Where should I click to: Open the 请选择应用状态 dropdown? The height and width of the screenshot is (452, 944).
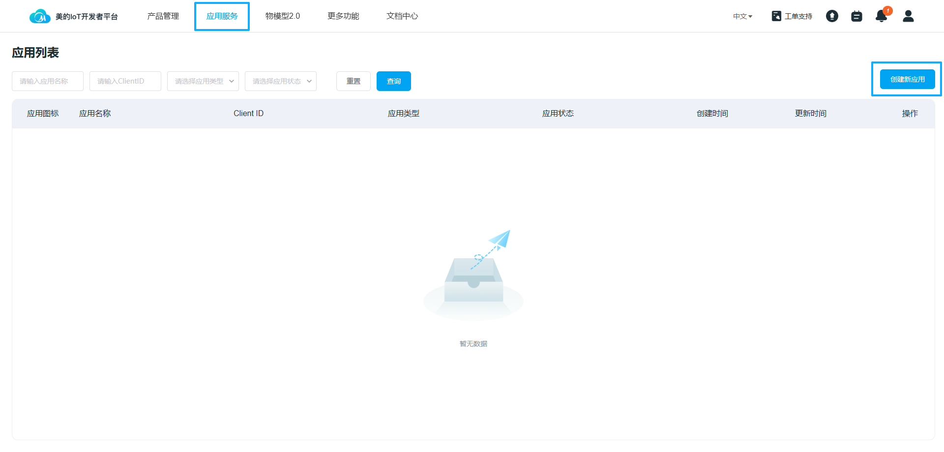point(281,81)
